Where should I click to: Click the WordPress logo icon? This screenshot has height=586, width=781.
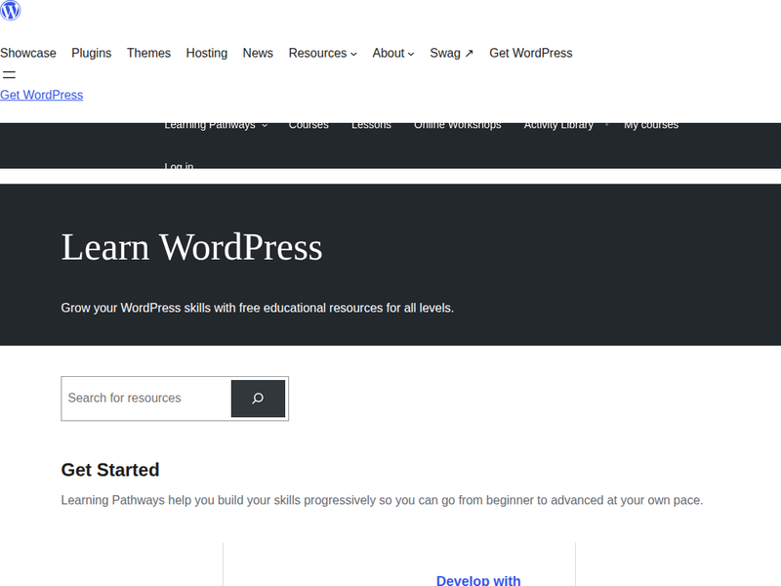pyautogui.click(x=10, y=10)
